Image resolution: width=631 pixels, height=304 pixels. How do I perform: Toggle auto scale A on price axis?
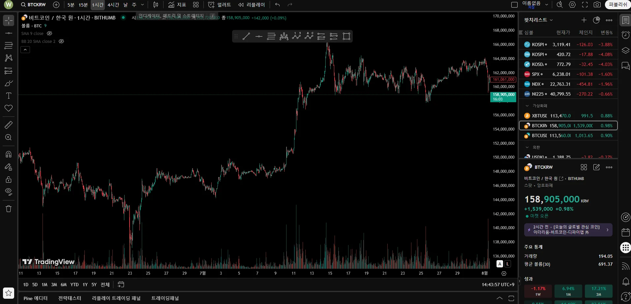(x=500, y=264)
